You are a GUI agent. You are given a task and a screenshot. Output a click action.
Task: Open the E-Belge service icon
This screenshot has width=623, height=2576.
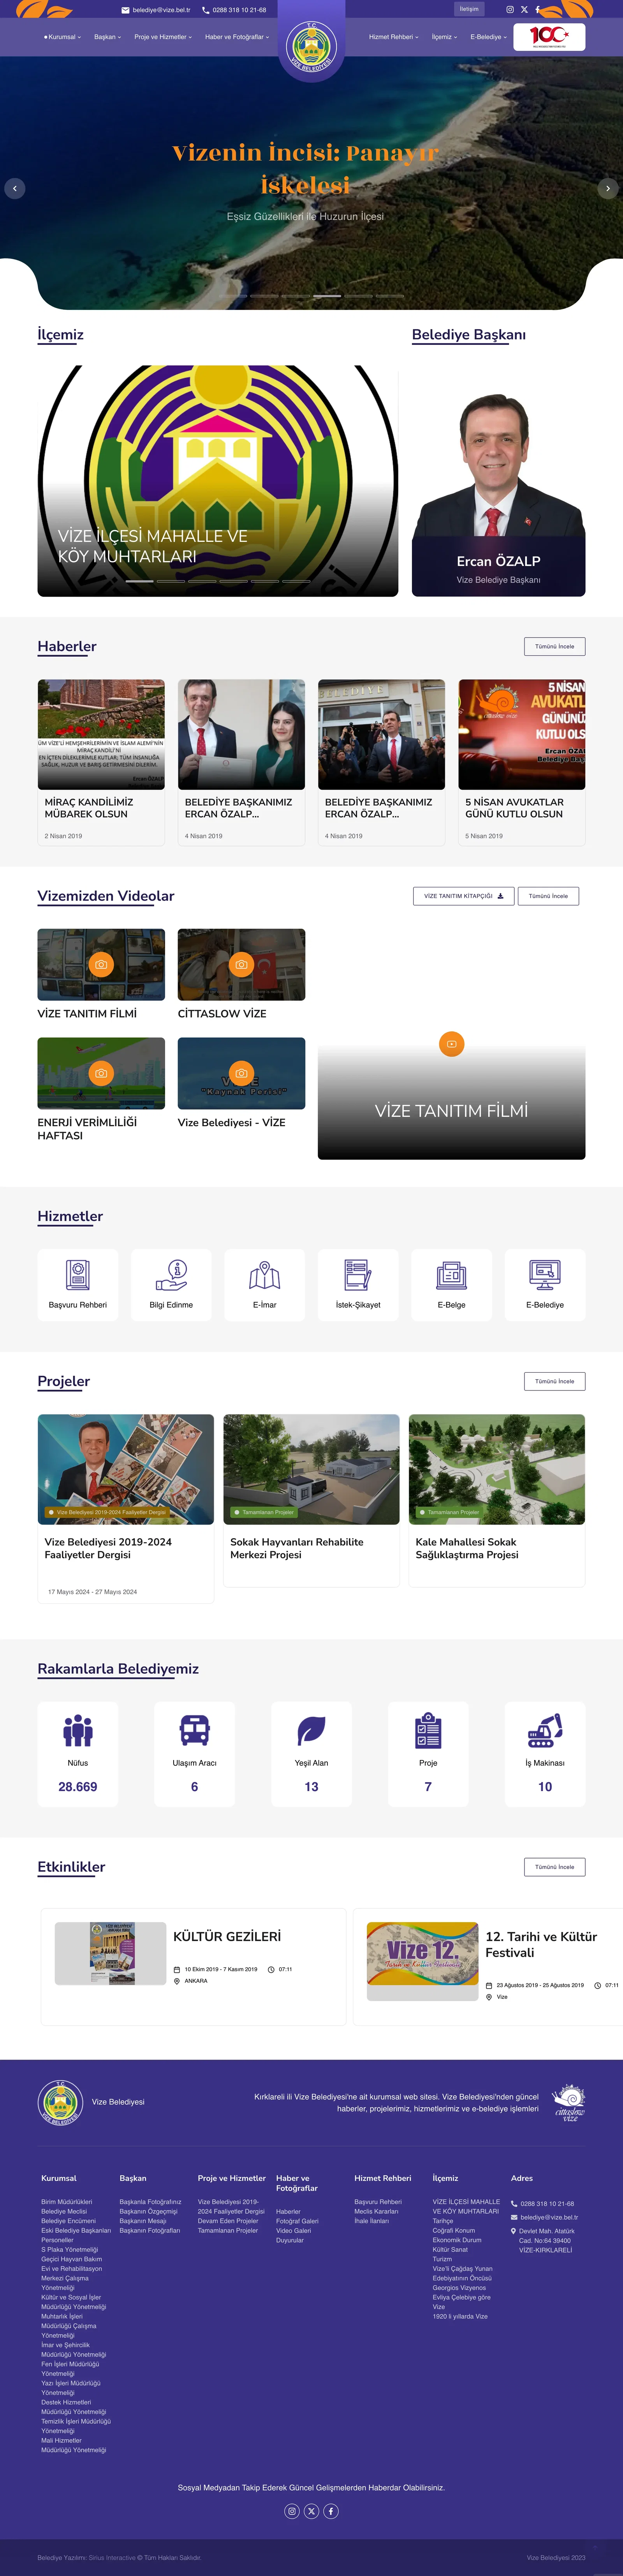pos(451,1275)
